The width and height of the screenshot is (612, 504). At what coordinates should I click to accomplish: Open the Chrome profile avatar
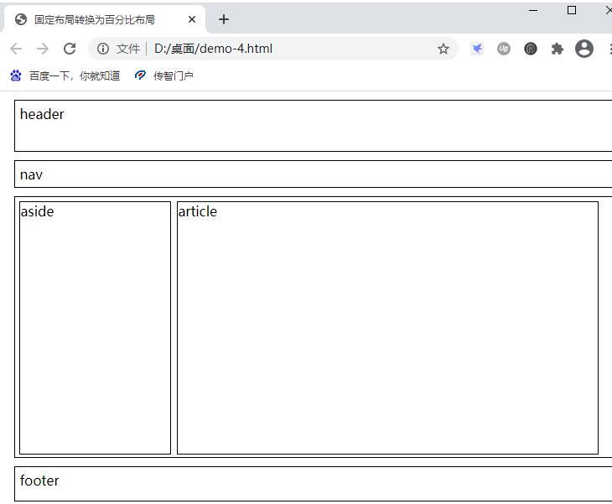tap(584, 49)
